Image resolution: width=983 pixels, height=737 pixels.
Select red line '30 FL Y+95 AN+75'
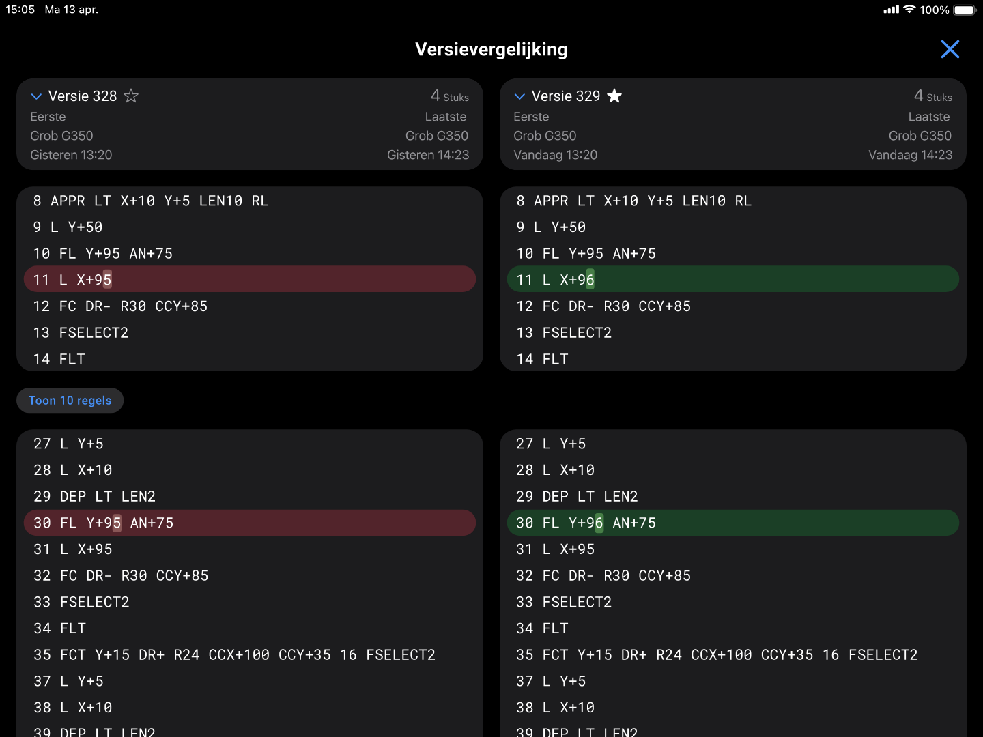click(x=250, y=523)
